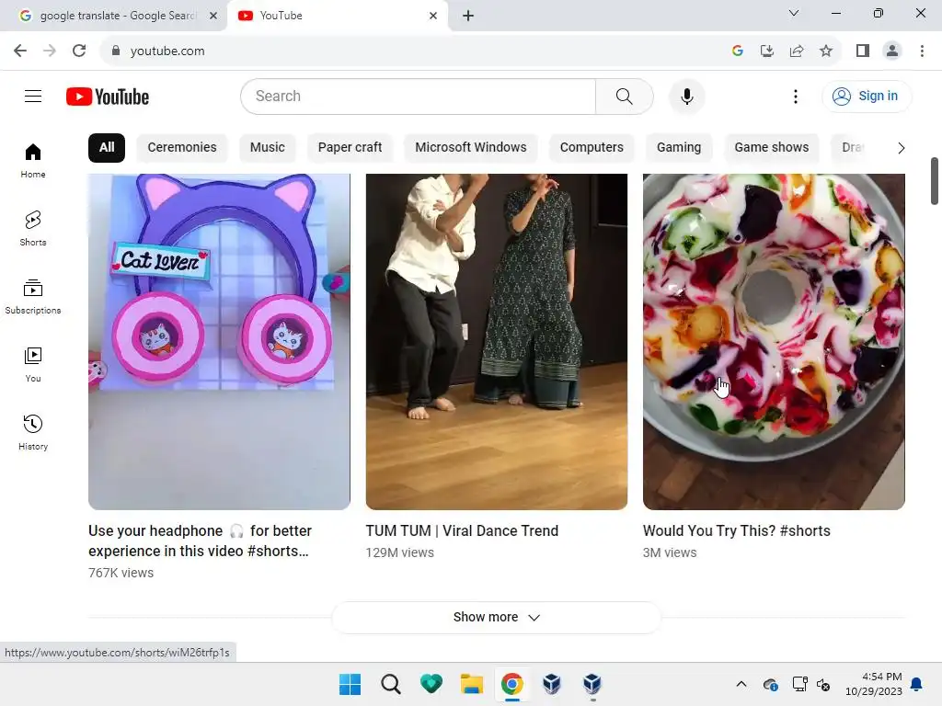Select the Ceremonies chip
Viewport: 942px width, 706px height.
(182, 148)
